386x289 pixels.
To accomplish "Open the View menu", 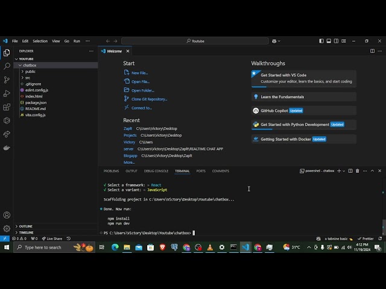I will [x=56, y=41].
